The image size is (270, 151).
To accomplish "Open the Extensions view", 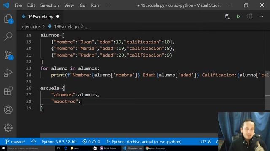I will coord(8,91).
